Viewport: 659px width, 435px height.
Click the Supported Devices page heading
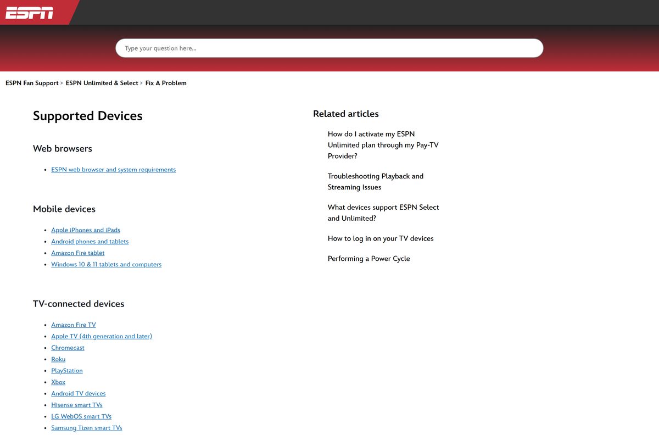88,116
